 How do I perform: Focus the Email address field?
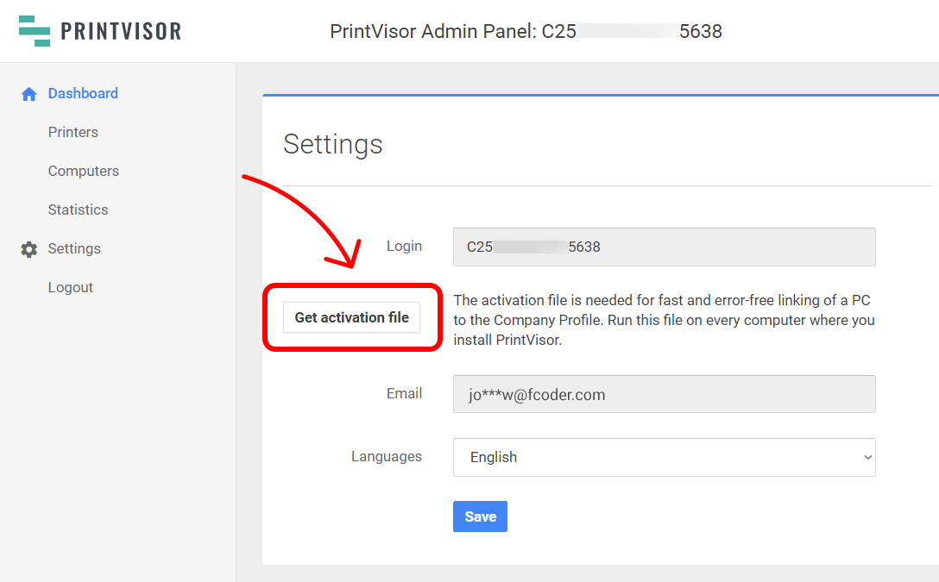664,394
